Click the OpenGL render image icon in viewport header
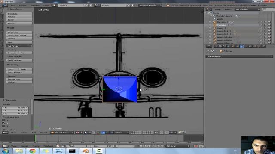This screenshot has width=275, height=154. point(180,133)
